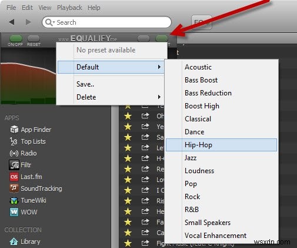The height and width of the screenshot is (248, 297).
Task: Open Radio in the sidebar
Action: pos(23,153)
